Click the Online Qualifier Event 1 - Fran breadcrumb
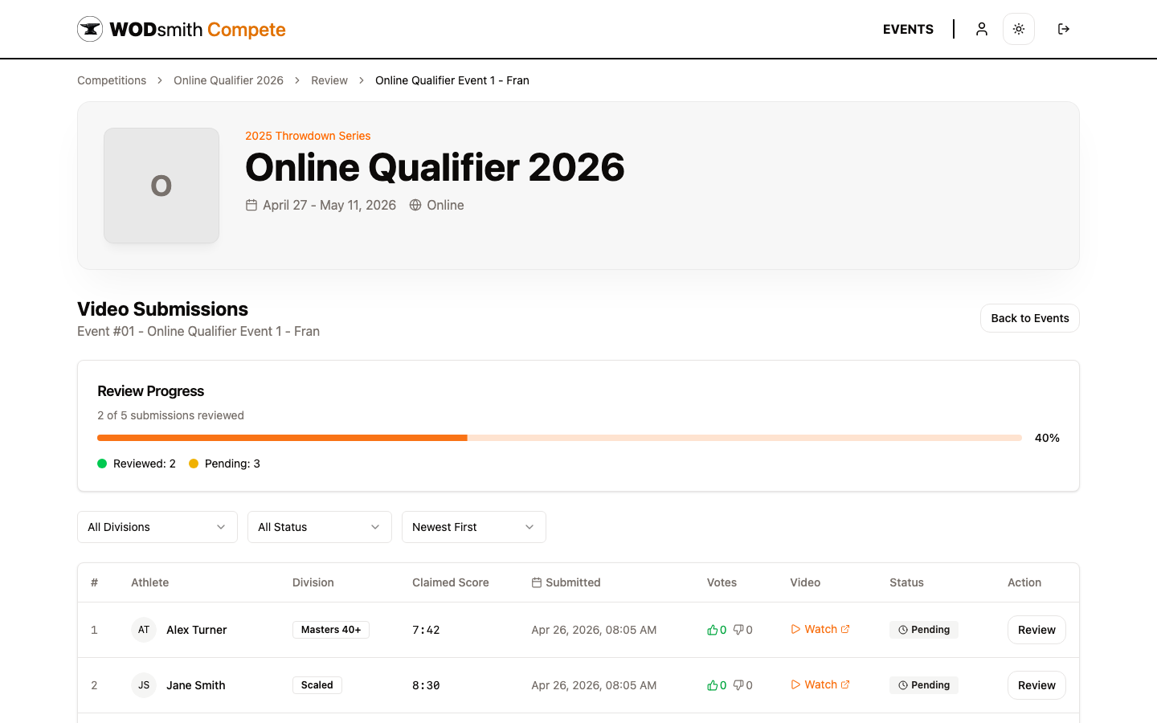The image size is (1157, 723). click(452, 80)
